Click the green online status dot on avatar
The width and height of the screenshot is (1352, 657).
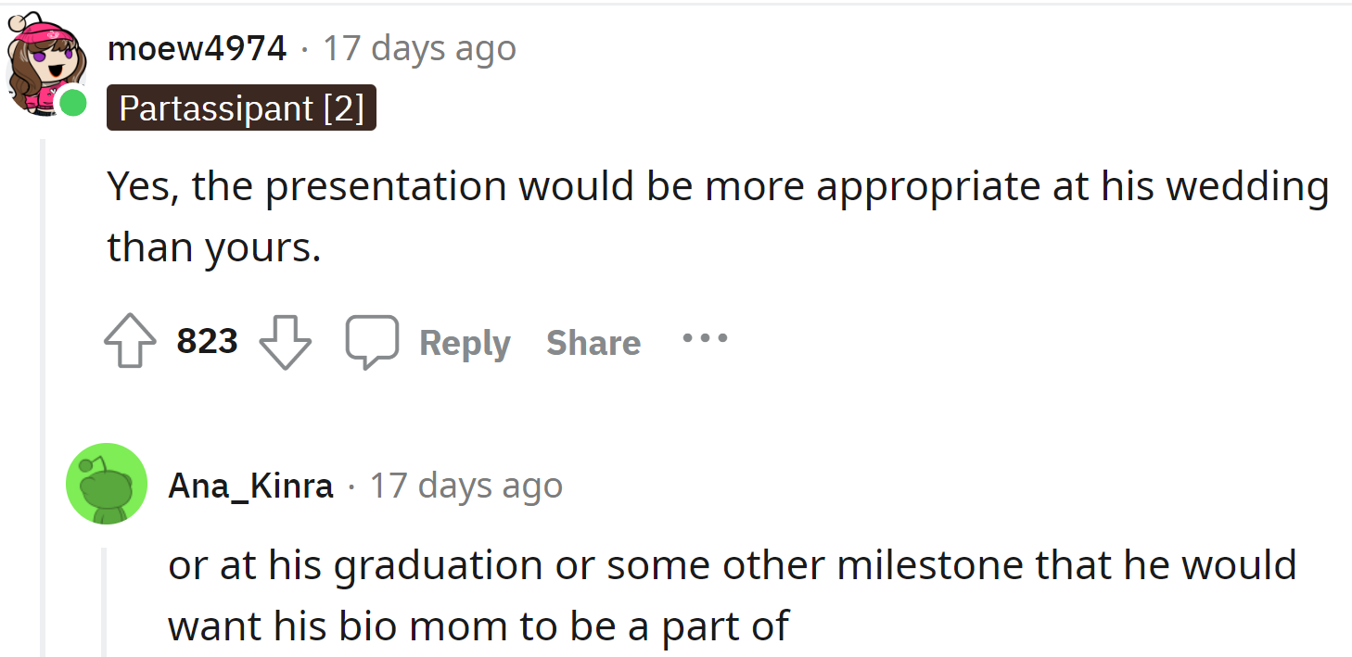coord(72,104)
